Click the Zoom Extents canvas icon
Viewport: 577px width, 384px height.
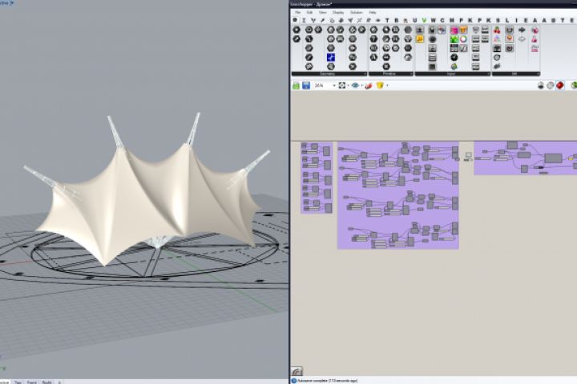tap(342, 86)
